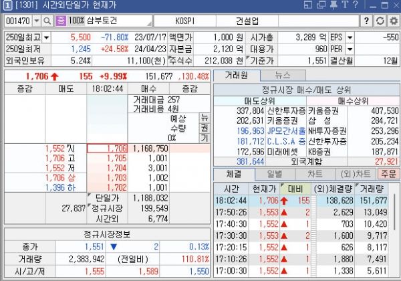Click the 대비 column header
The width and height of the screenshot is (401, 281).
(x=295, y=189)
